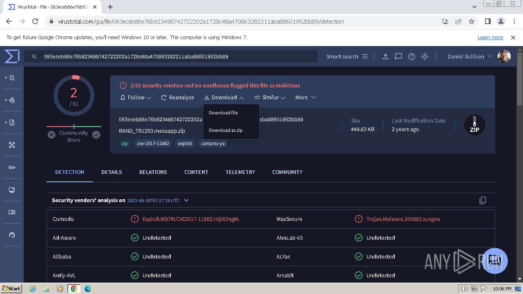Open the support headset sidebar icon

pos(12,235)
